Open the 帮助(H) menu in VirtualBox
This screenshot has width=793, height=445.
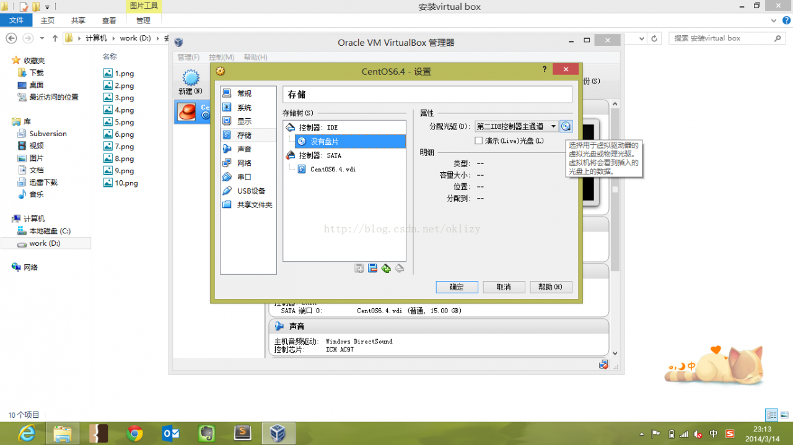point(255,57)
